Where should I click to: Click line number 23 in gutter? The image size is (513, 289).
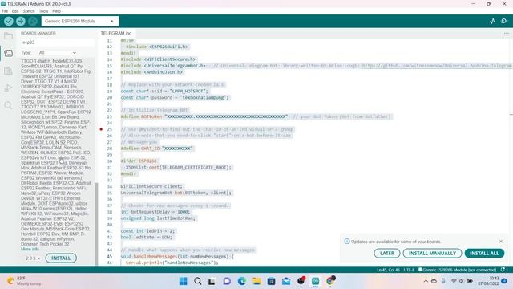110,116
